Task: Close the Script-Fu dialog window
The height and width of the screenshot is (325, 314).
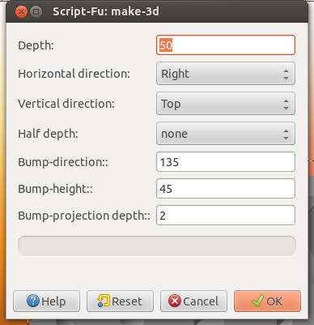Action: 21,12
